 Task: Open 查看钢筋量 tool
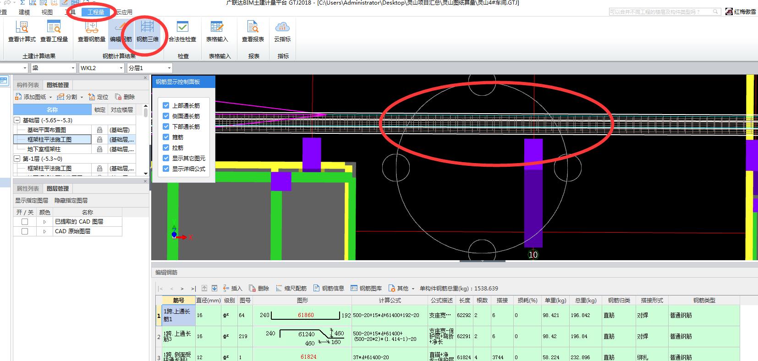[92, 32]
